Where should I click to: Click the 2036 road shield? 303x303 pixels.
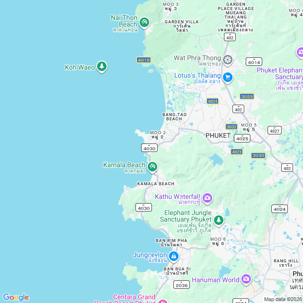click(x=181, y=285)
